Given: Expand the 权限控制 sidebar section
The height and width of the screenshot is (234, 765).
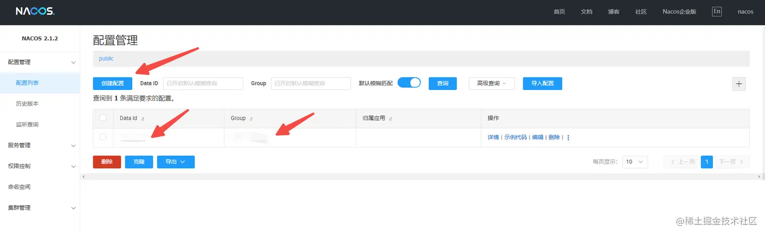Looking at the screenshot, I should coord(40,166).
